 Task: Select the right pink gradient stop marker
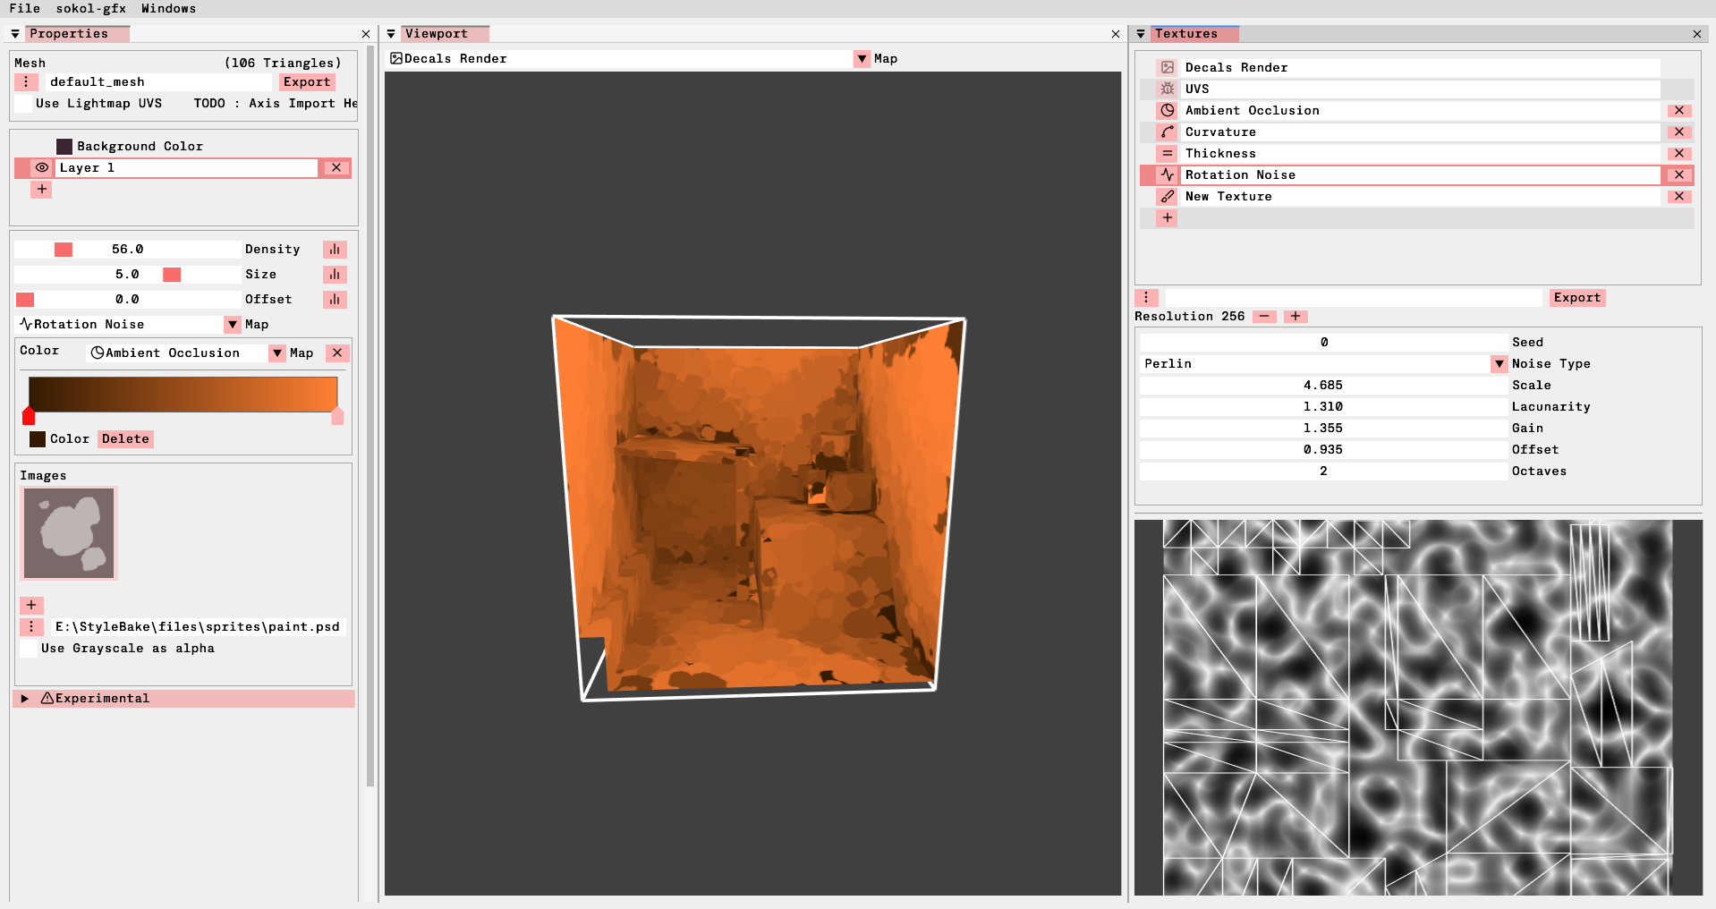click(337, 416)
